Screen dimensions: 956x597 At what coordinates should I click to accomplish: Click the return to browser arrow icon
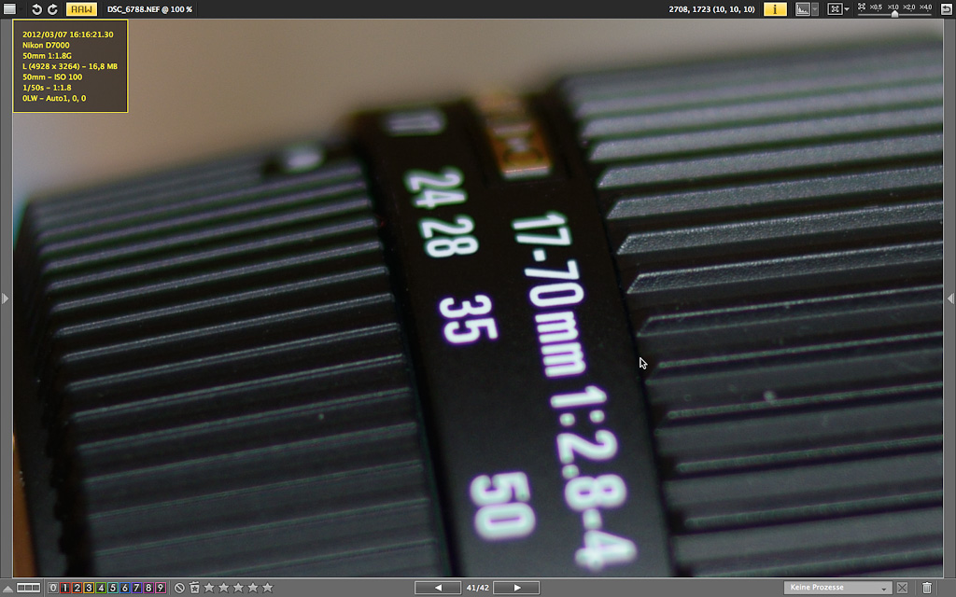click(x=946, y=9)
